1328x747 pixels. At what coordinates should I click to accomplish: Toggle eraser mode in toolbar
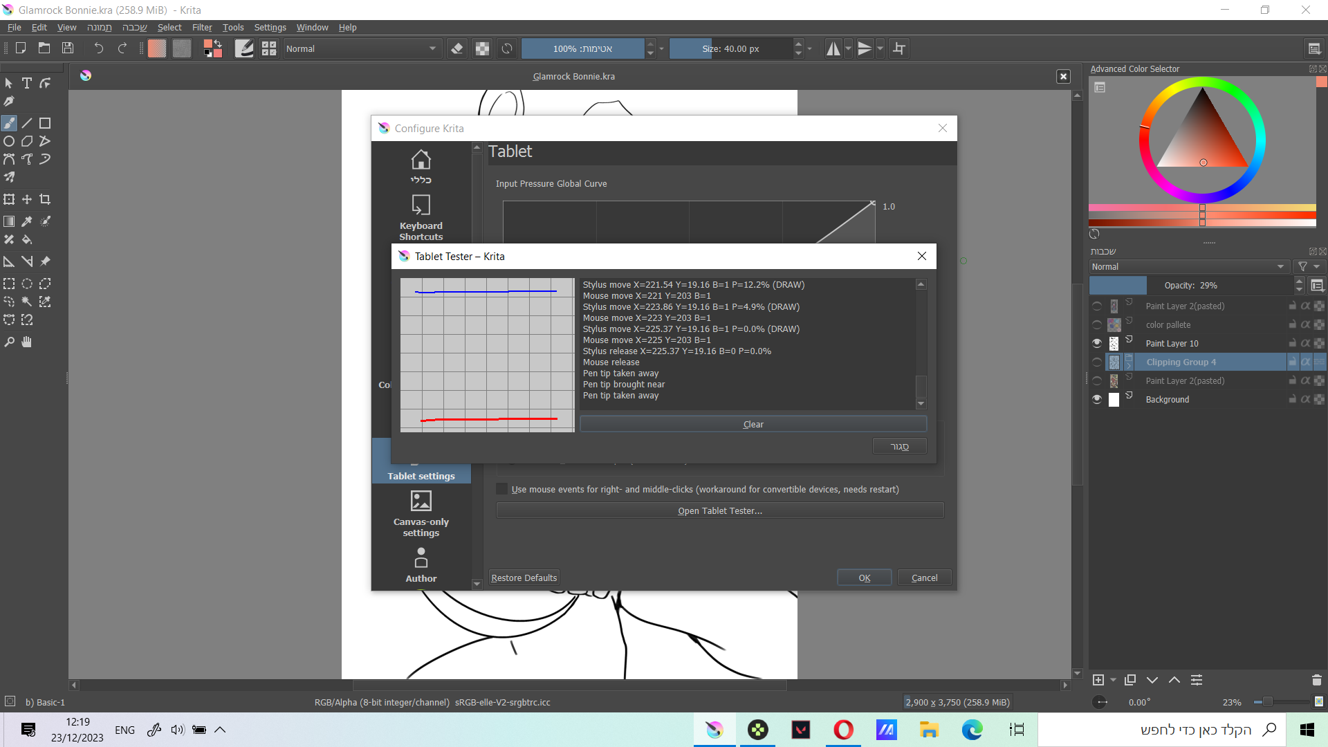[x=456, y=48]
